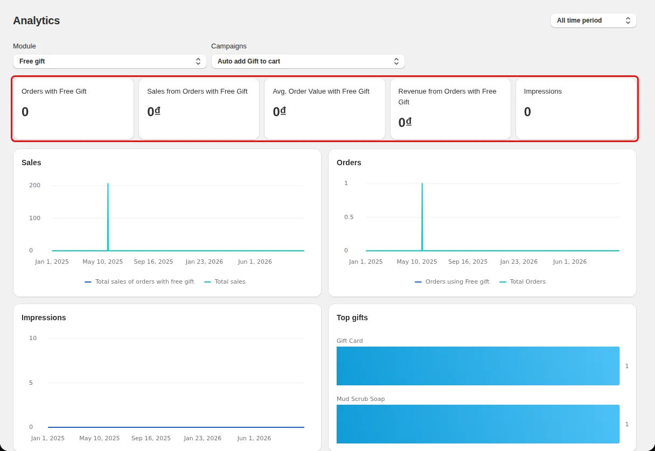This screenshot has height=451, width=655.
Task: Click the Gift Card bar in Top gifts
Action: point(478,366)
